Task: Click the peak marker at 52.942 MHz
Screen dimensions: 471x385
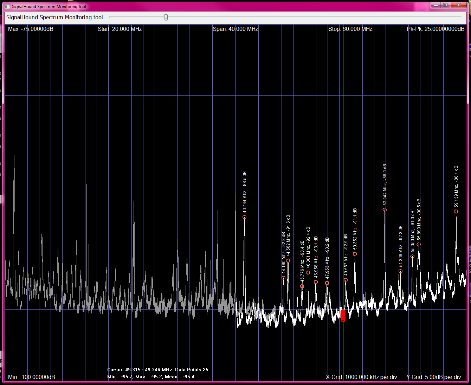Action: click(x=385, y=210)
